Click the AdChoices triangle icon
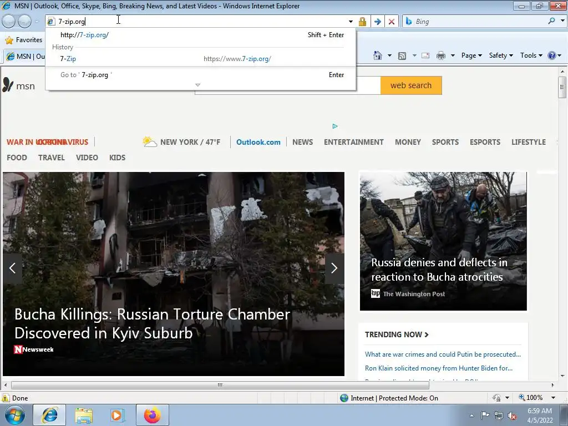 (x=335, y=126)
